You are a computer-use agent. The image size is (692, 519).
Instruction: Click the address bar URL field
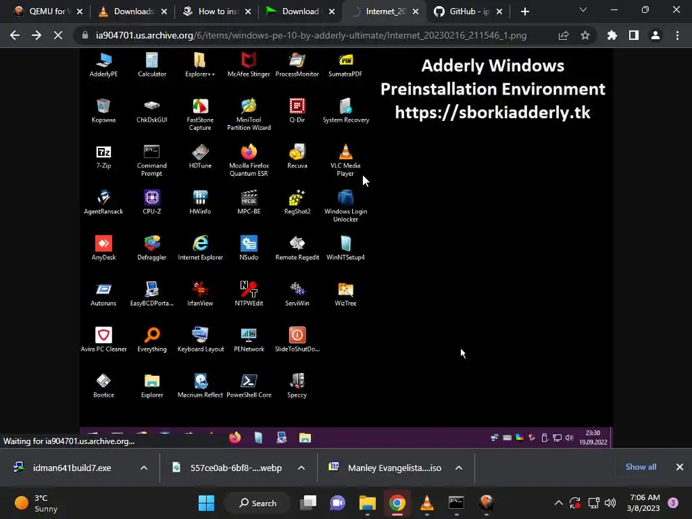pos(311,35)
